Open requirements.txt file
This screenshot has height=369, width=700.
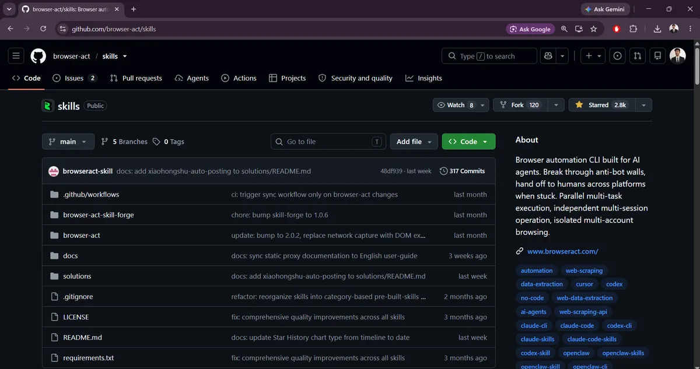pos(89,358)
